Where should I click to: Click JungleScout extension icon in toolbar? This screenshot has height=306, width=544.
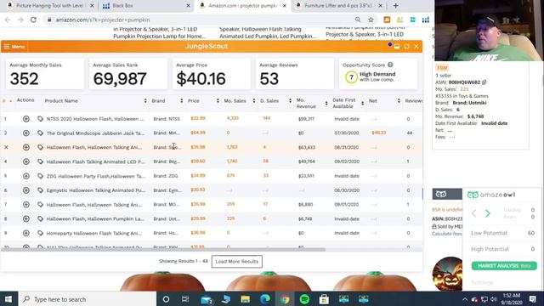[387, 20]
